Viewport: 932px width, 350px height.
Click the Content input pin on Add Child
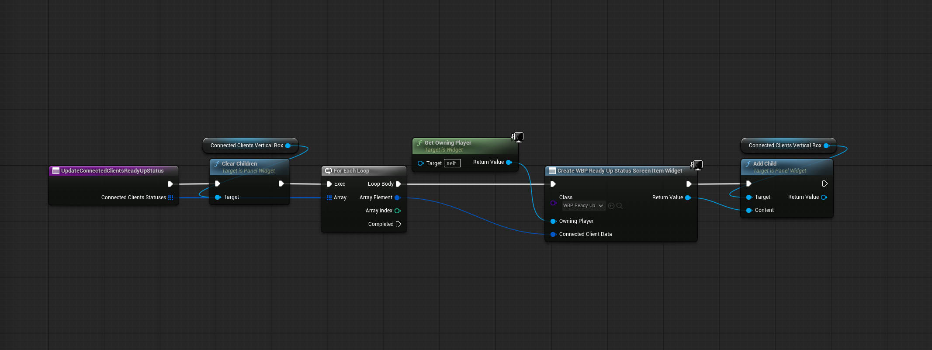[749, 210]
